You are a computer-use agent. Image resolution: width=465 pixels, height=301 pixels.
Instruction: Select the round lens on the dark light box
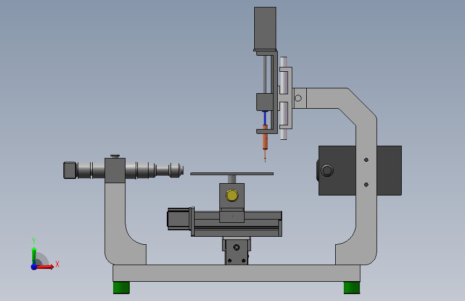point(327,170)
